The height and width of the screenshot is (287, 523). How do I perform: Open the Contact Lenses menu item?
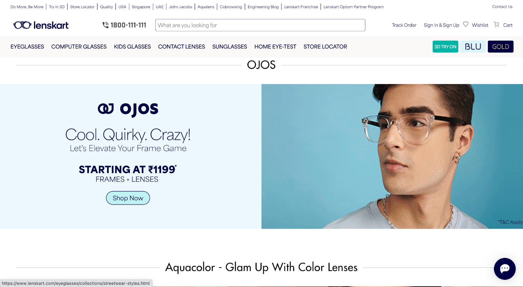pos(181,46)
